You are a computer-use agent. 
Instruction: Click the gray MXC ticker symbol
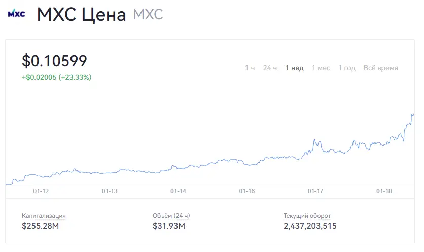coord(148,14)
